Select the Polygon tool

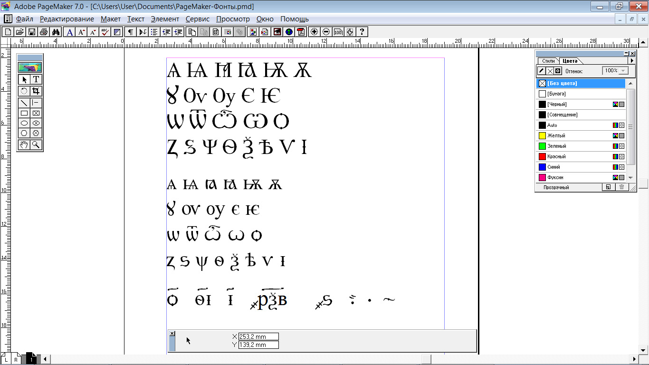click(24, 133)
